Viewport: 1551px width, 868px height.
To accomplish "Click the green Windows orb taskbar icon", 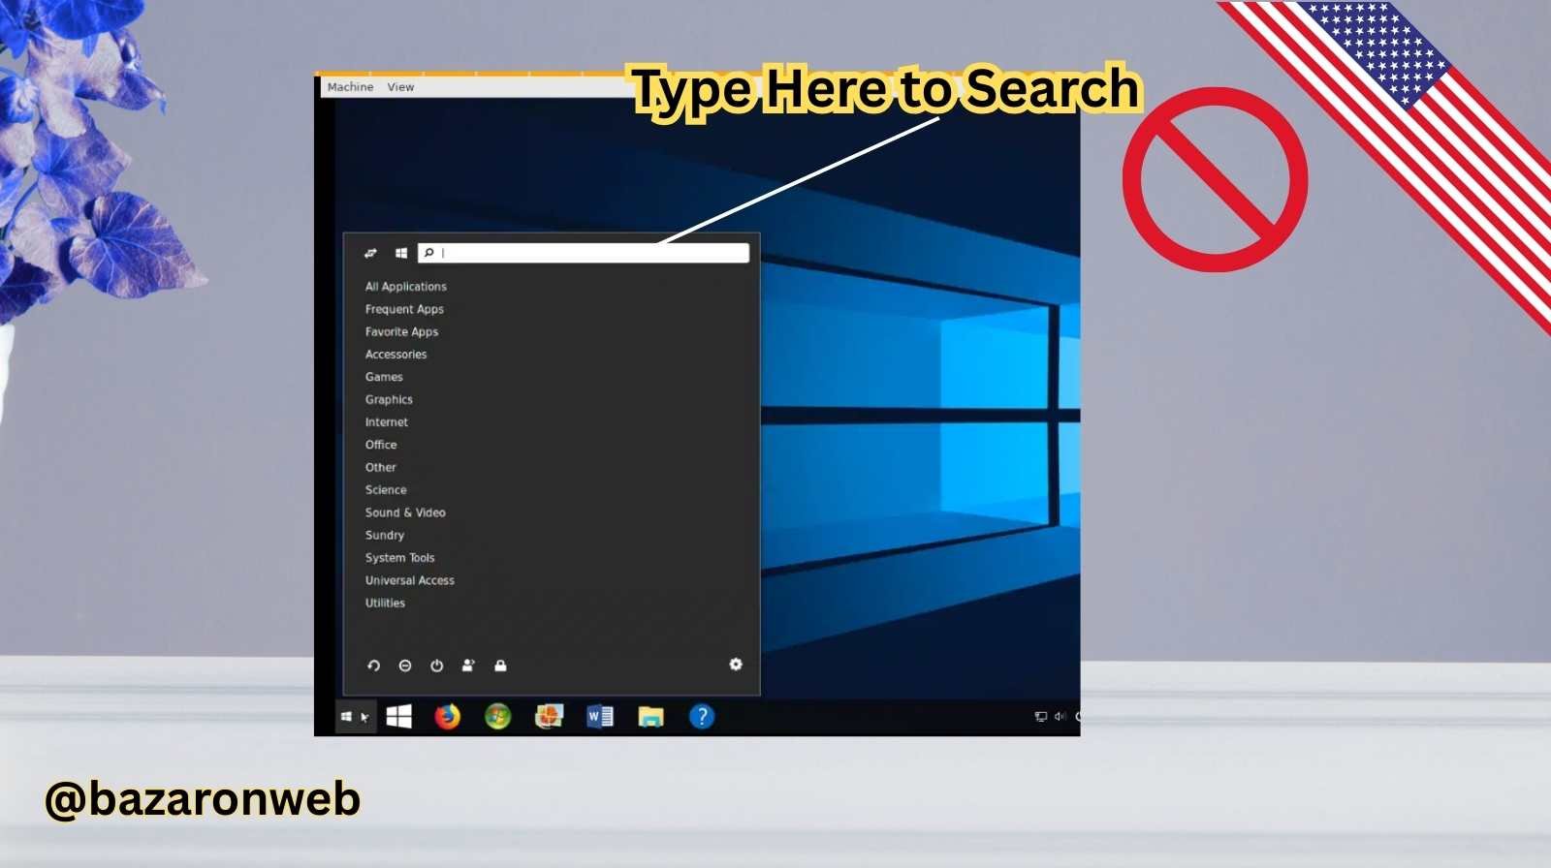I will (x=497, y=716).
